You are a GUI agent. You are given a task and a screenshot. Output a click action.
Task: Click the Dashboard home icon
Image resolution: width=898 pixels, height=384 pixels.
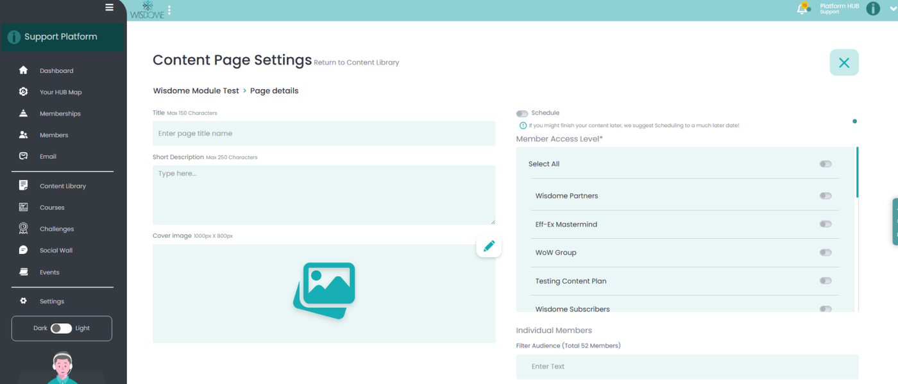click(23, 70)
